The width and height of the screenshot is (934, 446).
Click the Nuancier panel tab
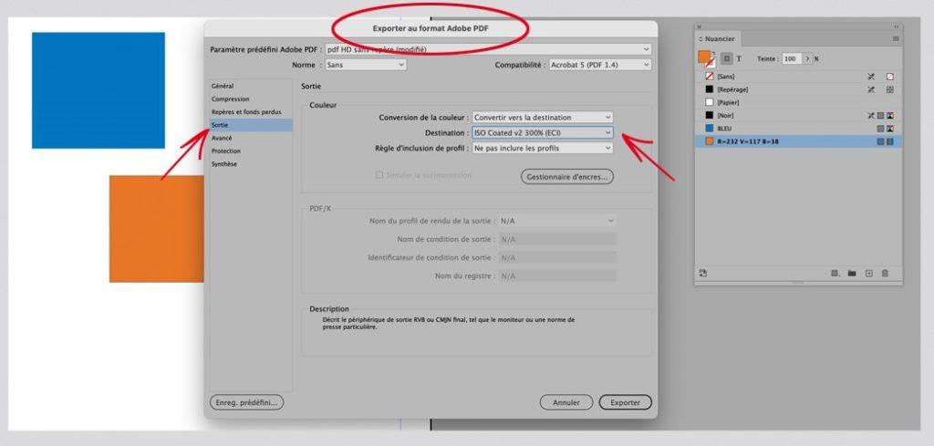pyautogui.click(x=718, y=38)
